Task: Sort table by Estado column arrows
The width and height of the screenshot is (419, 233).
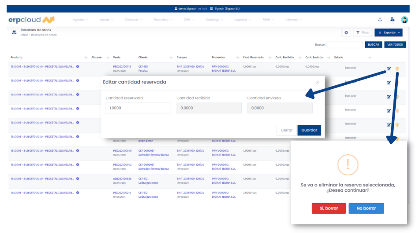Action: pos(370,58)
